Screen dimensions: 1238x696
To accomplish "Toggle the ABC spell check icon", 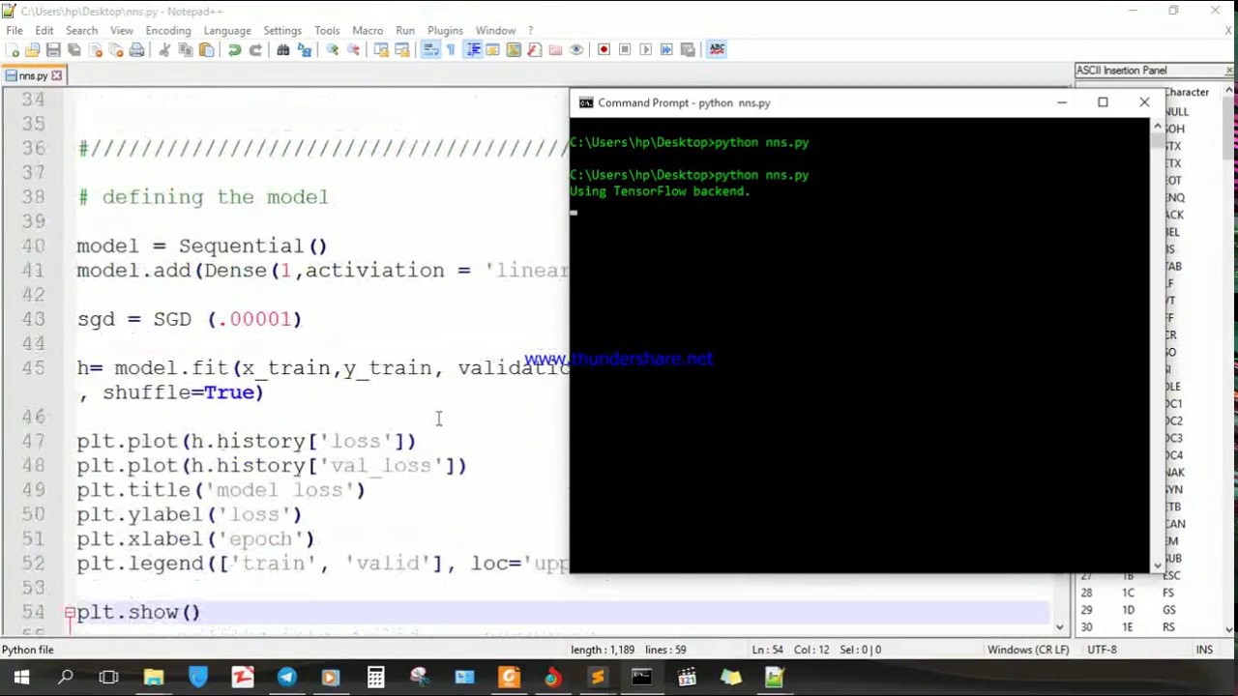I will coord(717,49).
